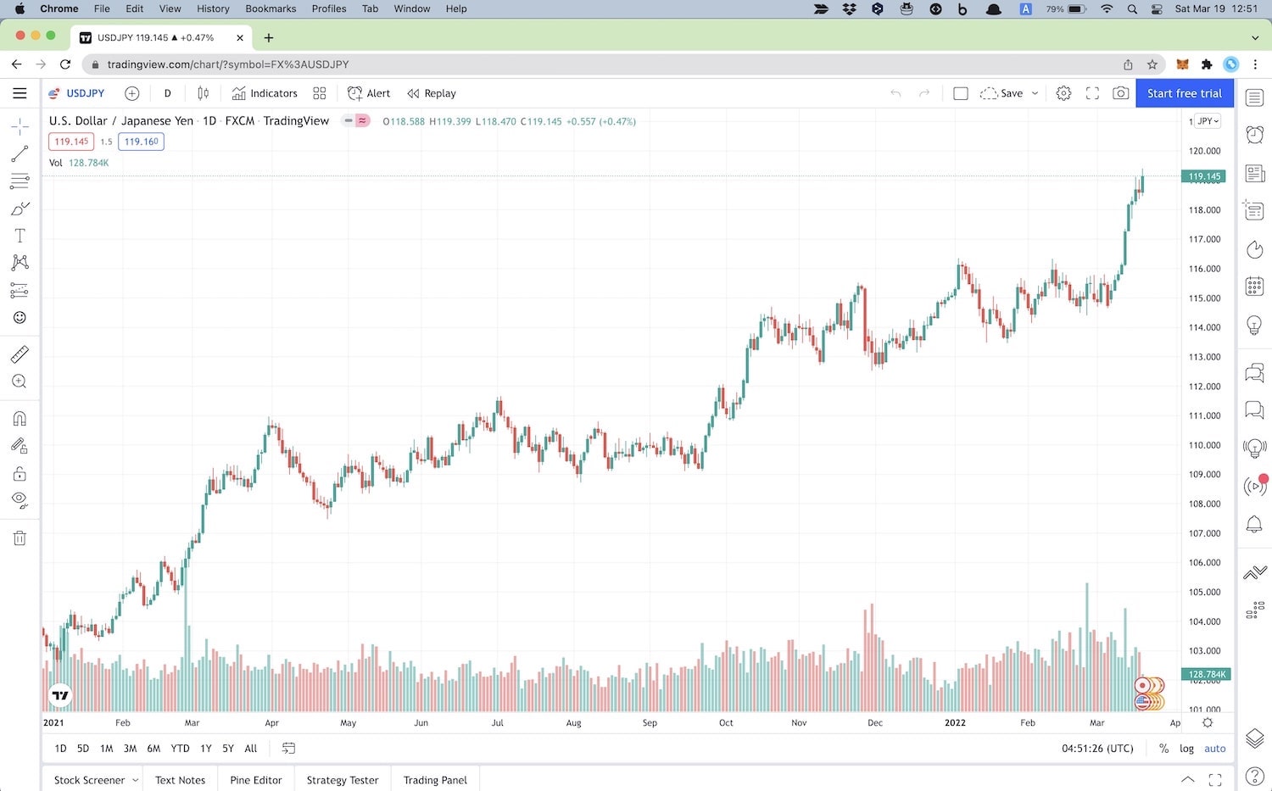Open the ideas lightbulb panel
This screenshot has width=1272, height=791.
point(1254,324)
